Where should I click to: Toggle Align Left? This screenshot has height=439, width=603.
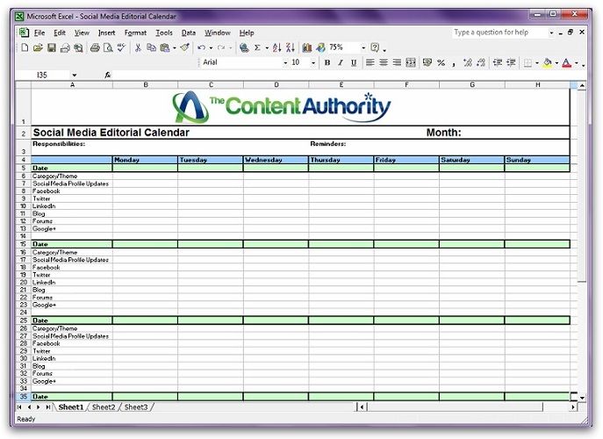(370, 62)
